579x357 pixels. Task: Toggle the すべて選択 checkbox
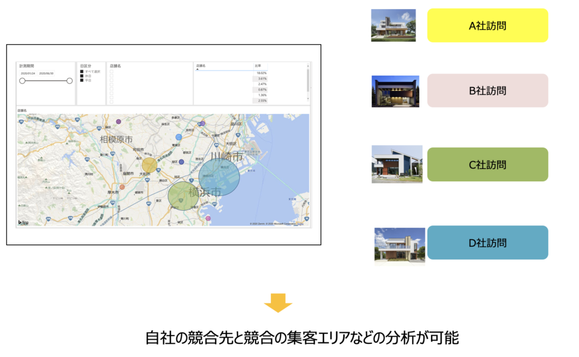(x=82, y=72)
